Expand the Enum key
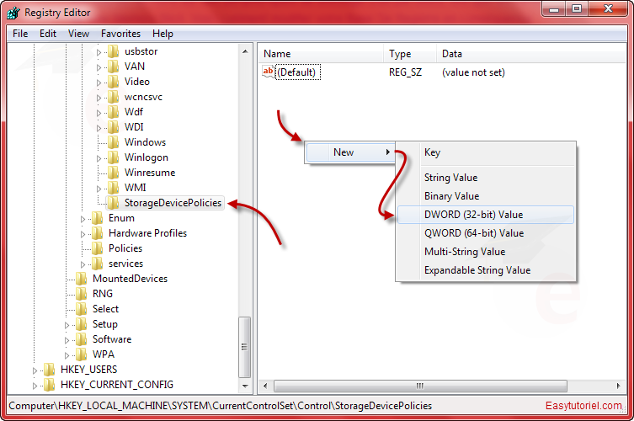The image size is (634, 421). (83, 219)
